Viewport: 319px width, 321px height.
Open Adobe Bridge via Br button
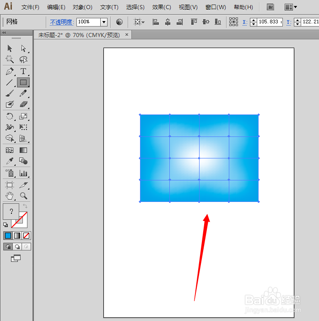(x=270, y=7)
